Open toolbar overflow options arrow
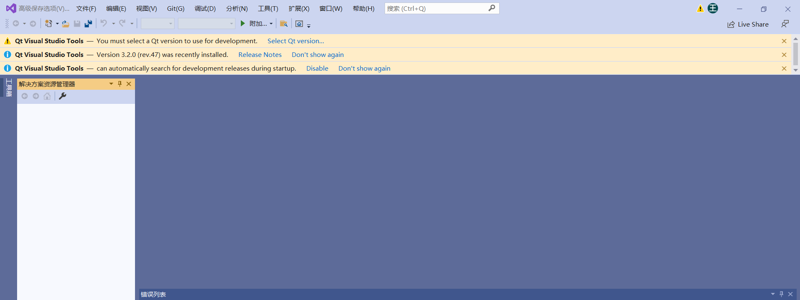 pyautogui.click(x=309, y=26)
